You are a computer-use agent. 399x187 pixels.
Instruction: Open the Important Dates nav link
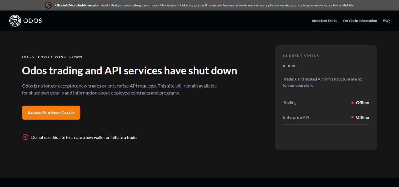pyautogui.click(x=324, y=21)
